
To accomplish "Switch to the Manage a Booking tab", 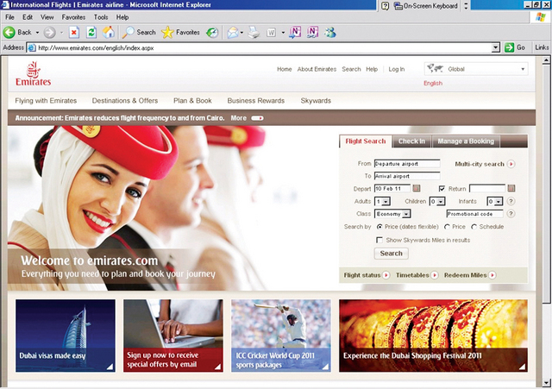I will (x=466, y=141).
